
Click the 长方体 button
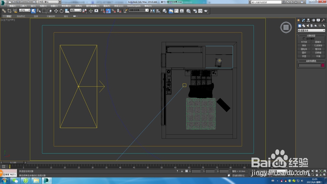point(304,42)
